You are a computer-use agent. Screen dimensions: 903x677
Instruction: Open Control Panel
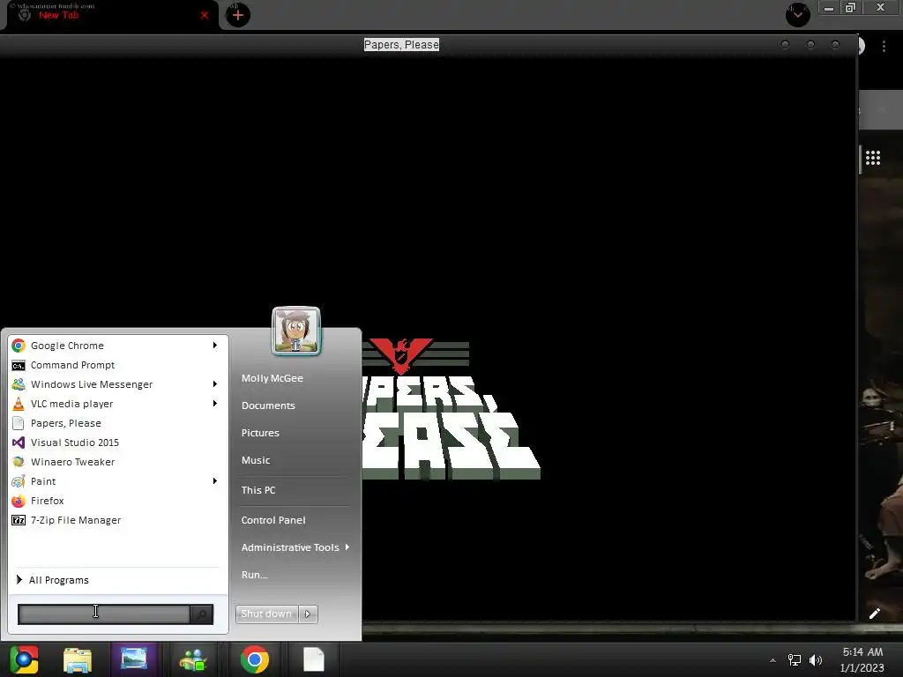point(273,520)
